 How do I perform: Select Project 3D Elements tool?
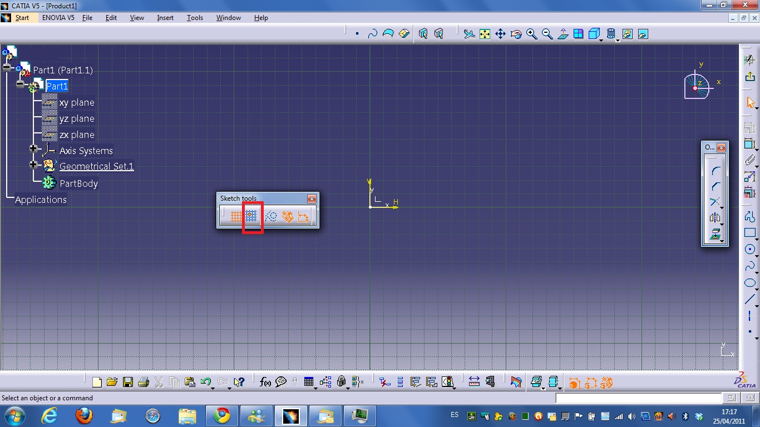715,234
